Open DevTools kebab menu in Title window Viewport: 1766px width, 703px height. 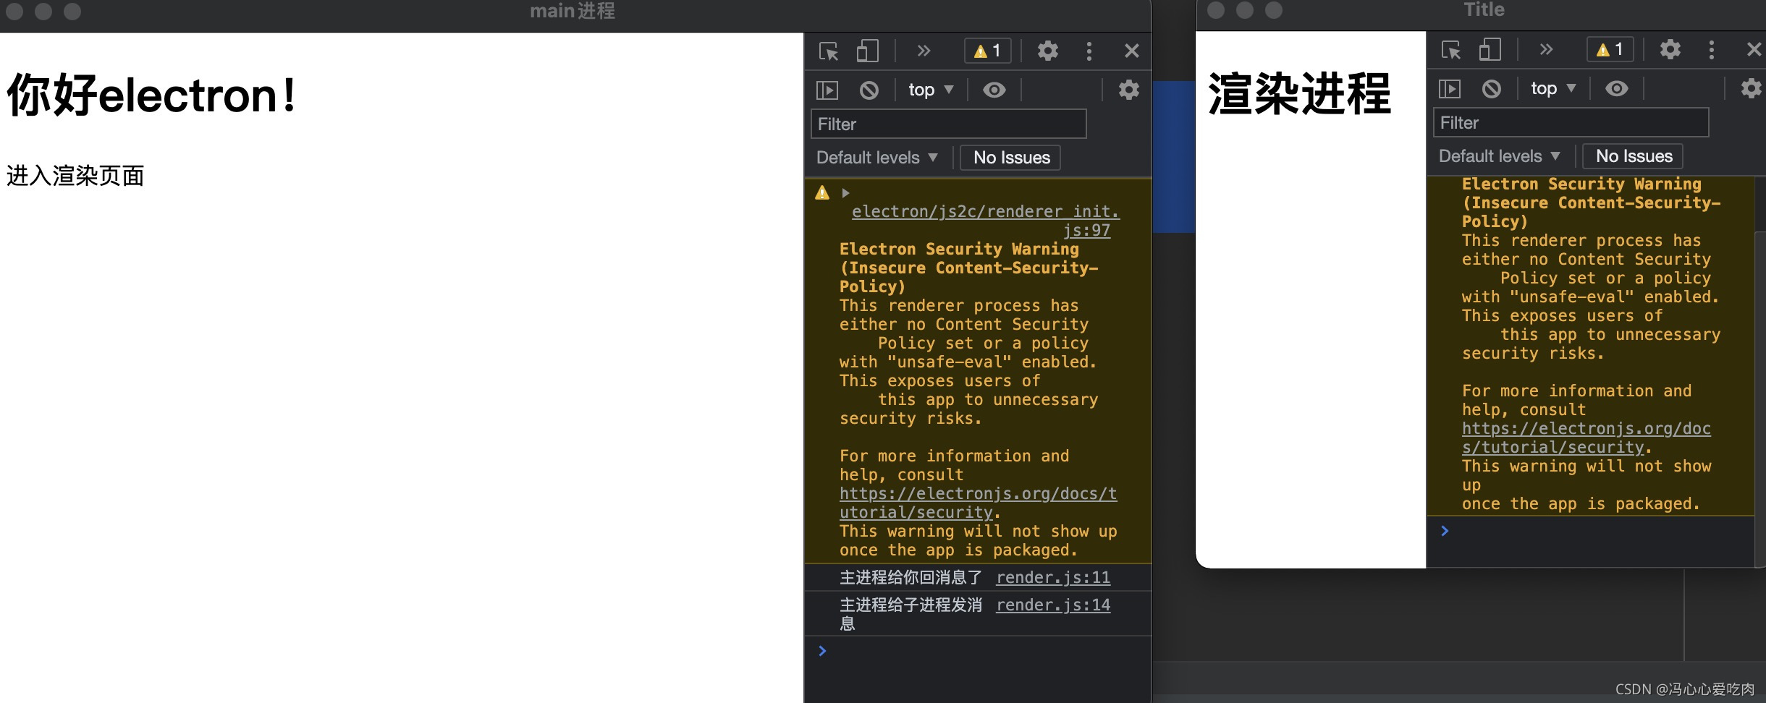pyautogui.click(x=1711, y=49)
